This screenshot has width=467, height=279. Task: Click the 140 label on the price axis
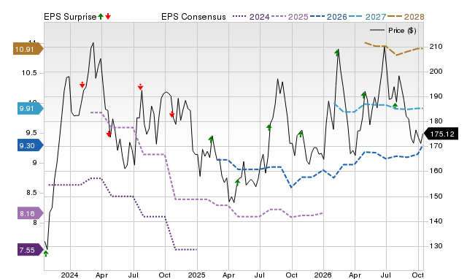436,221
